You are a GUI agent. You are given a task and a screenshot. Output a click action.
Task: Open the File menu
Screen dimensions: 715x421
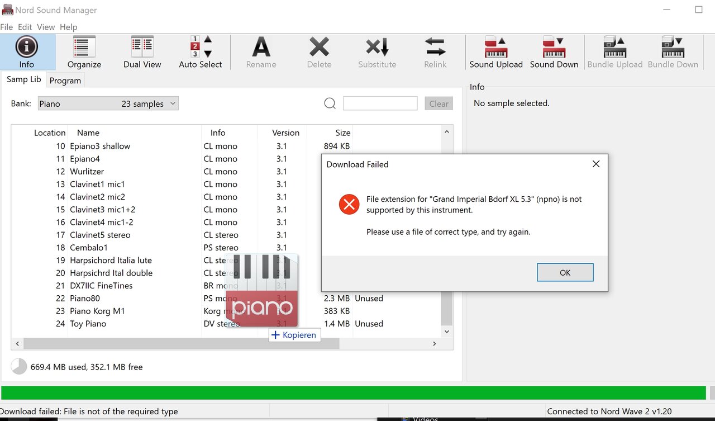(7, 27)
